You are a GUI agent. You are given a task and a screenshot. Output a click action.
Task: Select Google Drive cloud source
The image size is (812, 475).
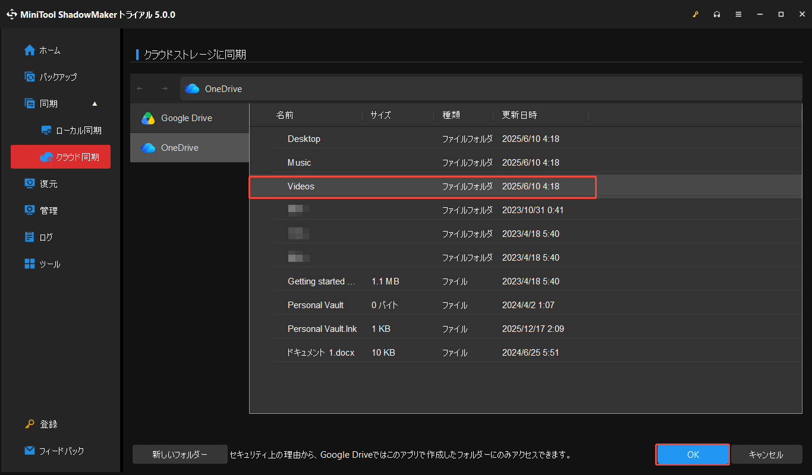pos(190,118)
